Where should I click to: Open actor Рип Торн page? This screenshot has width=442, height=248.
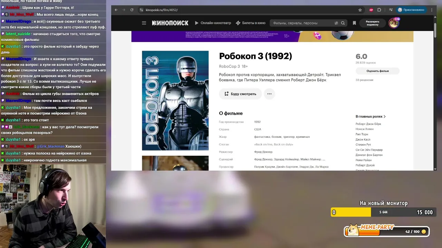click(x=362, y=134)
